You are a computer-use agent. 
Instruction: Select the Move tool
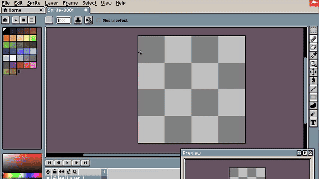(313, 72)
